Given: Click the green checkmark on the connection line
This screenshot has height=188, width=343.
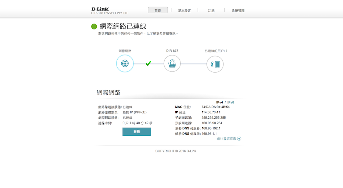Looking at the screenshot, I should click(148, 63).
